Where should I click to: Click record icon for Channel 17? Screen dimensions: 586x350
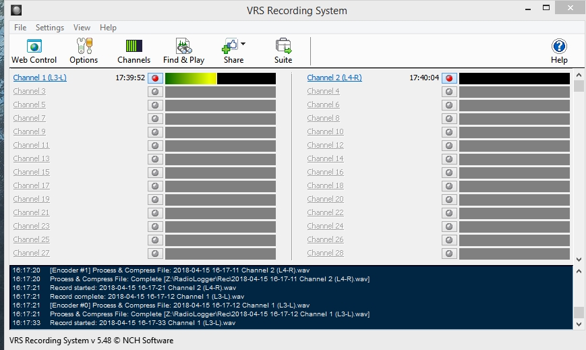click(x=155, y=186)
